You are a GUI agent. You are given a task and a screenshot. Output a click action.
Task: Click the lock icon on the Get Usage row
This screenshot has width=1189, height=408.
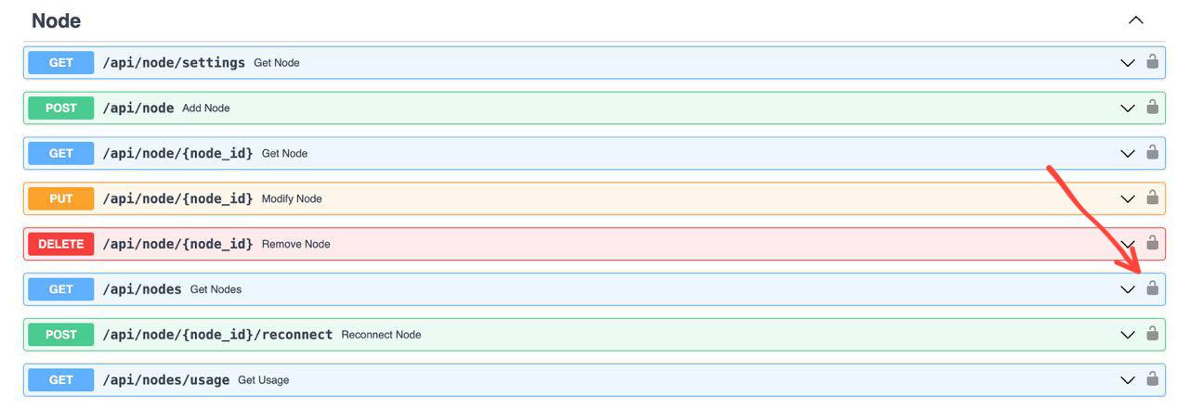pyautogui.click(x=1152, y=379)
